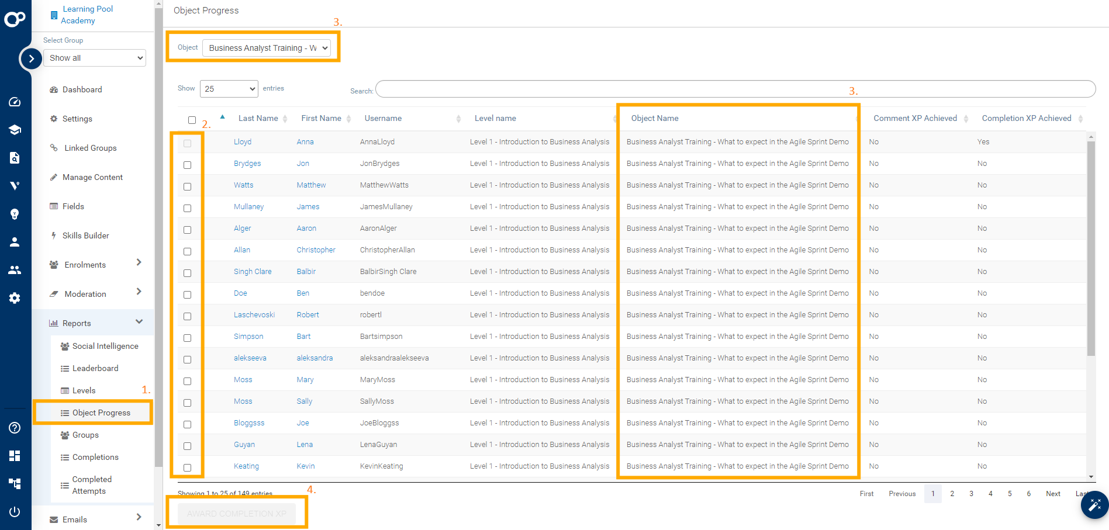Click the help question mark icon

click(15, 428)
